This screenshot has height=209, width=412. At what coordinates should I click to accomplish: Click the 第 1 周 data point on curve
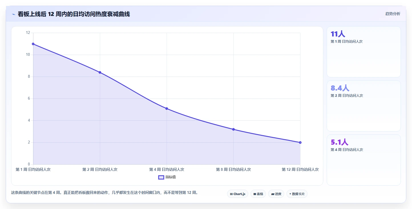[33, 44]
